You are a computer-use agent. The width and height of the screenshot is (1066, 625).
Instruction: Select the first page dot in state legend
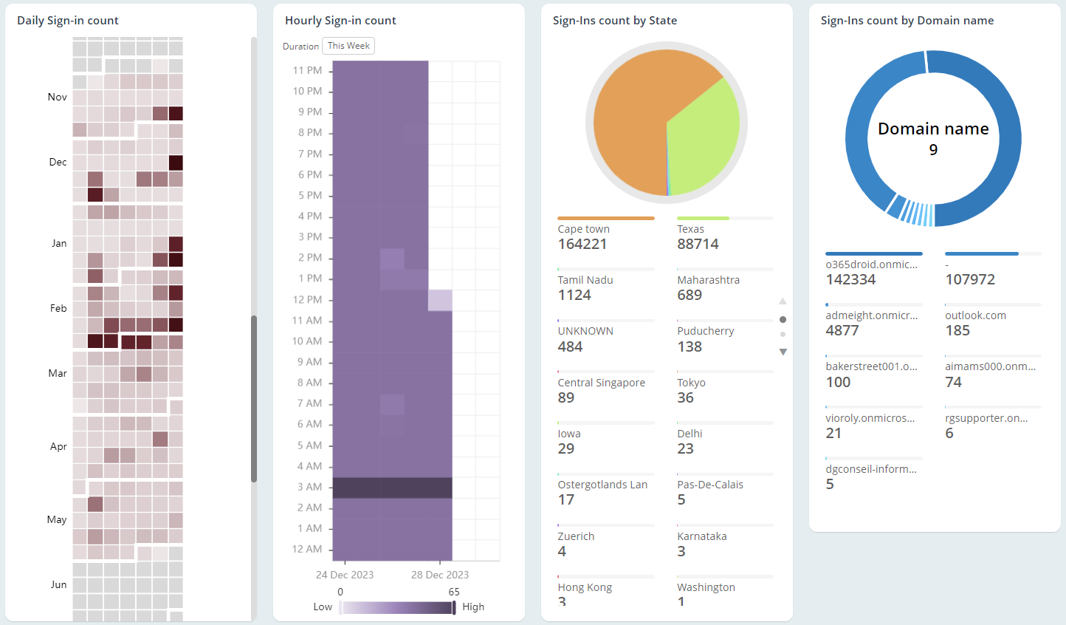pos(783,319)
